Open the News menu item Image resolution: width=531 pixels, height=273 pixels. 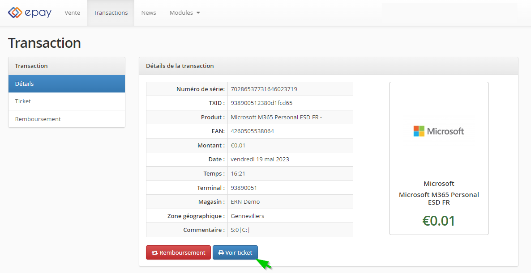tap(149, 13)
